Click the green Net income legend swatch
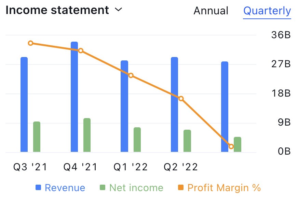The image size is (298, 200). 103,187
